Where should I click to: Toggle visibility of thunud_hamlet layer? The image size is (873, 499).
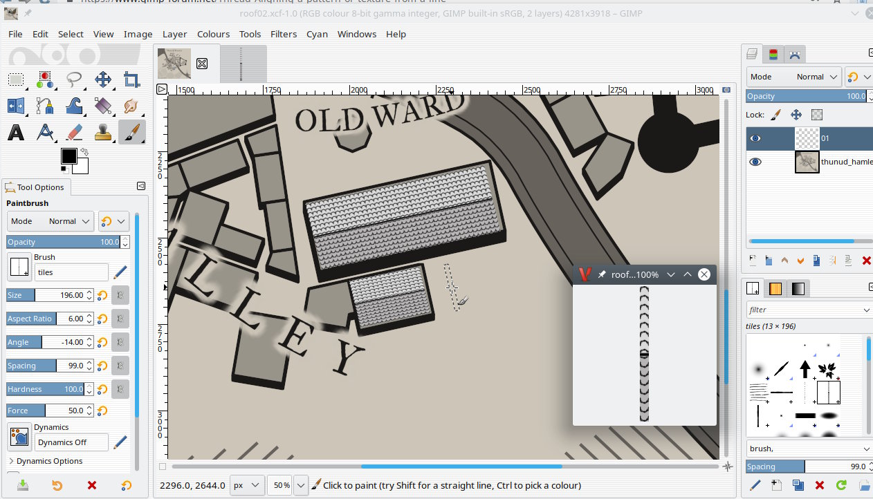coord(755,162)
